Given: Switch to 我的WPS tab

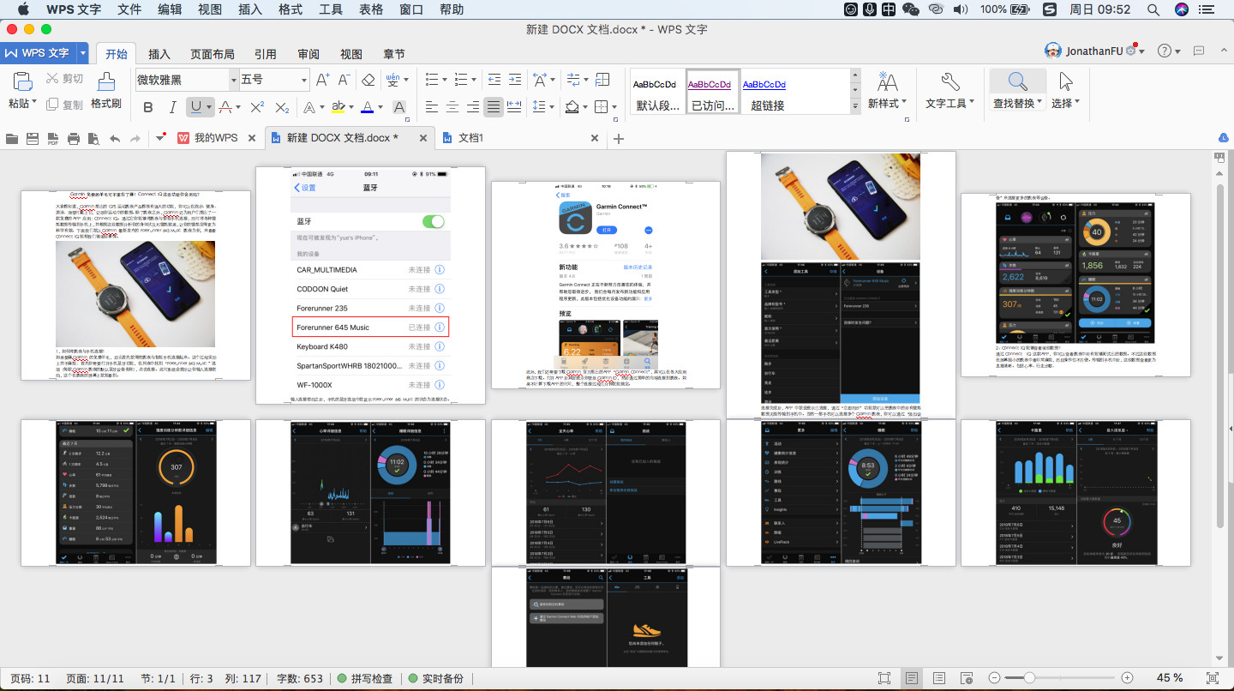Looking at the screenshot, I should point(215,138).
